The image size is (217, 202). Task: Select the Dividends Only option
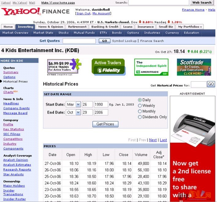(140, 117)
